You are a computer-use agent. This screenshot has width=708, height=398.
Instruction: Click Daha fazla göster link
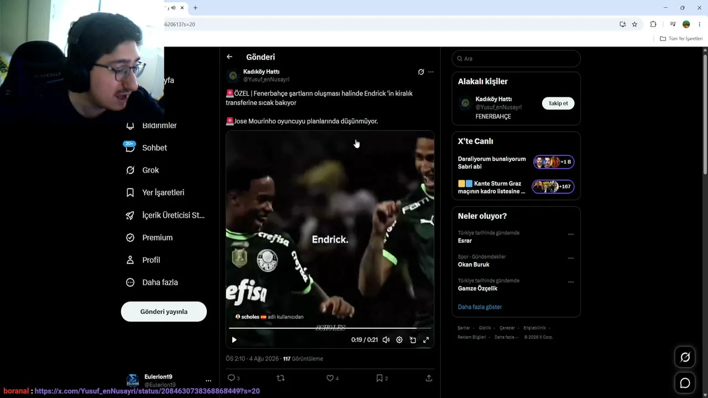[480, 307]
